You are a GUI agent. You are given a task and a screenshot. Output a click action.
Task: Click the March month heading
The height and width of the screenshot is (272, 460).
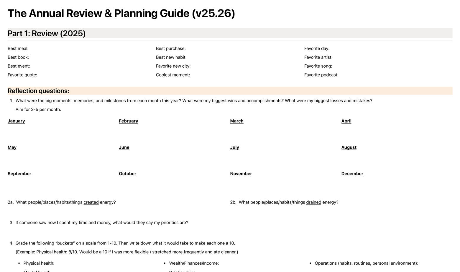236,121
